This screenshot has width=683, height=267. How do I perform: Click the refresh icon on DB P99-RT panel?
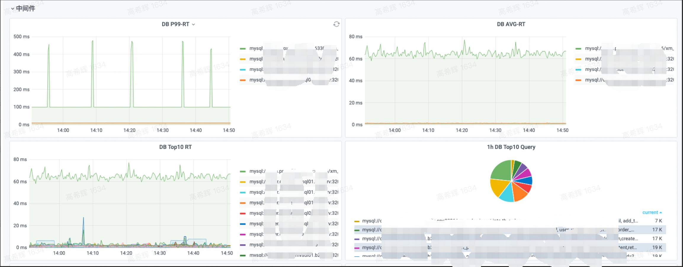click(336, 24)
